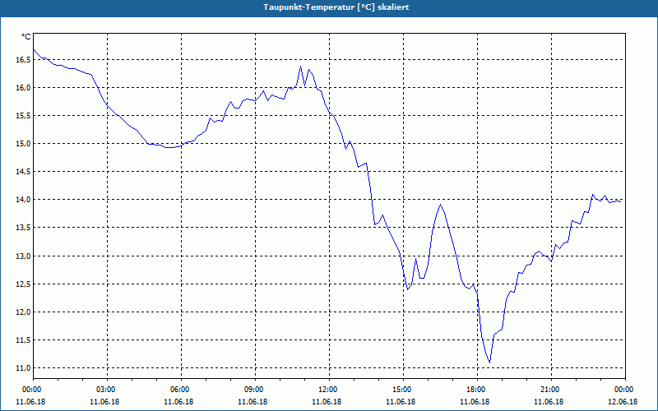This screenshot has height=411, width=658.
Task: Click the "09:00" x-axis time label
Action: (x=255, y=390)
